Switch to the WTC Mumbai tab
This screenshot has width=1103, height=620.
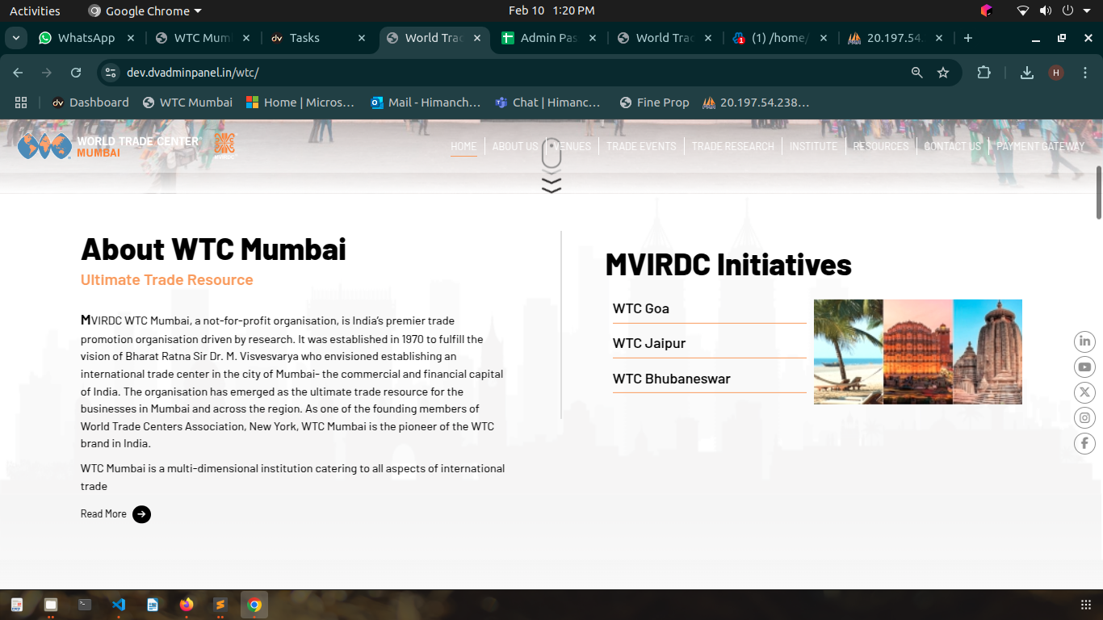coord(202,38)
